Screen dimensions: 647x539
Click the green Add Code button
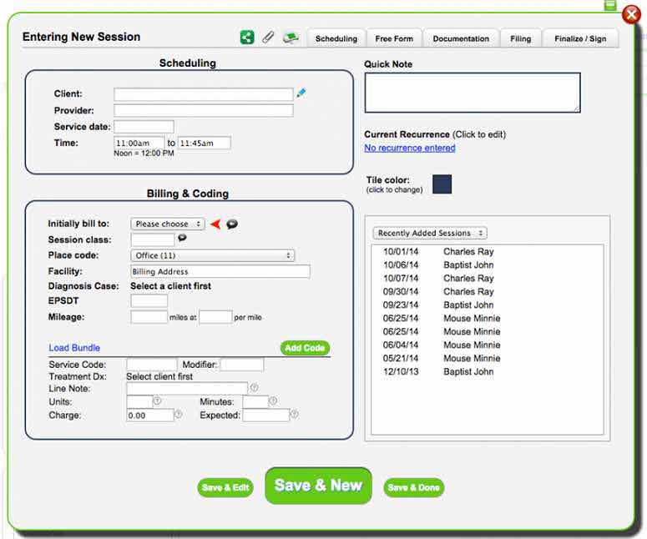pyautogui.click(x=305, y=348)
